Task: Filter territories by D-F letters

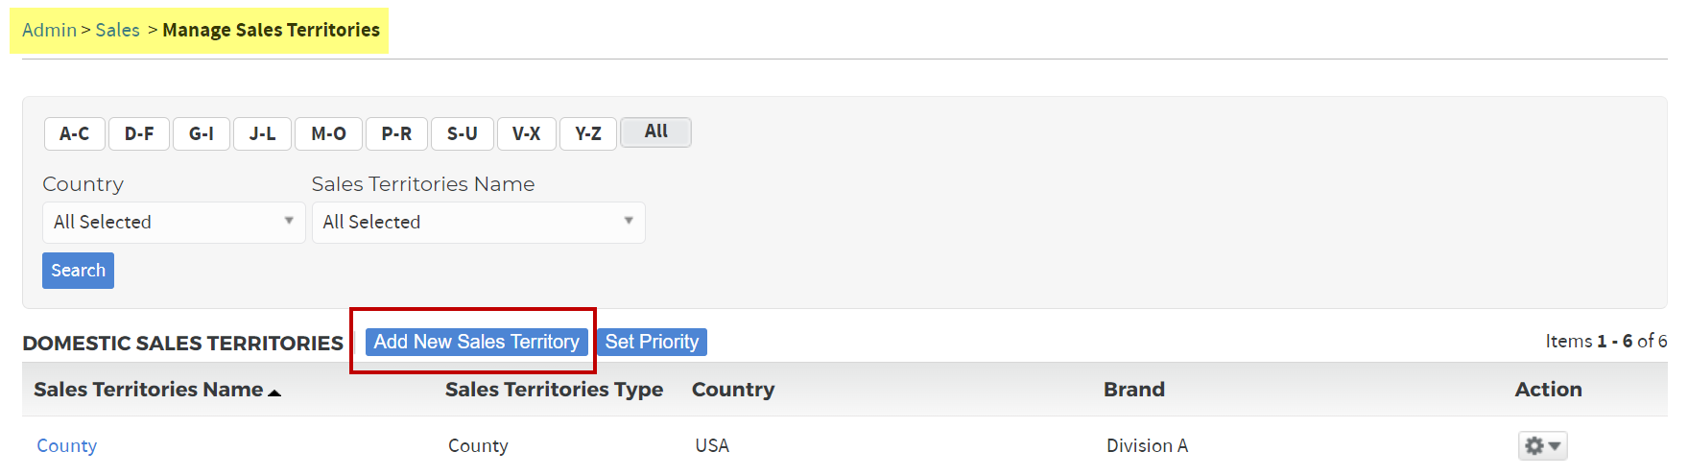Action: (139, 133)
